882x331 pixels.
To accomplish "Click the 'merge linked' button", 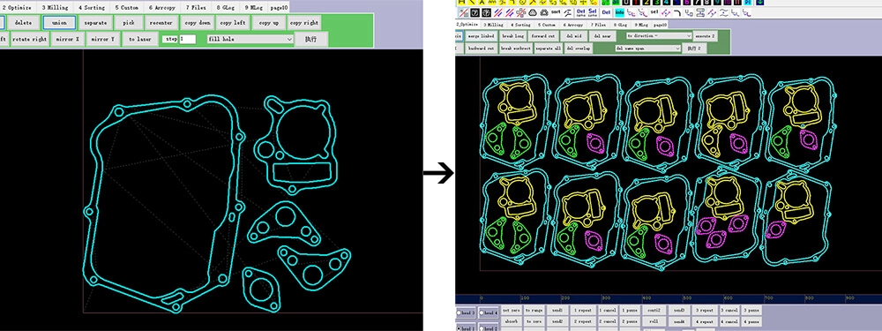I will click(481, 36).
